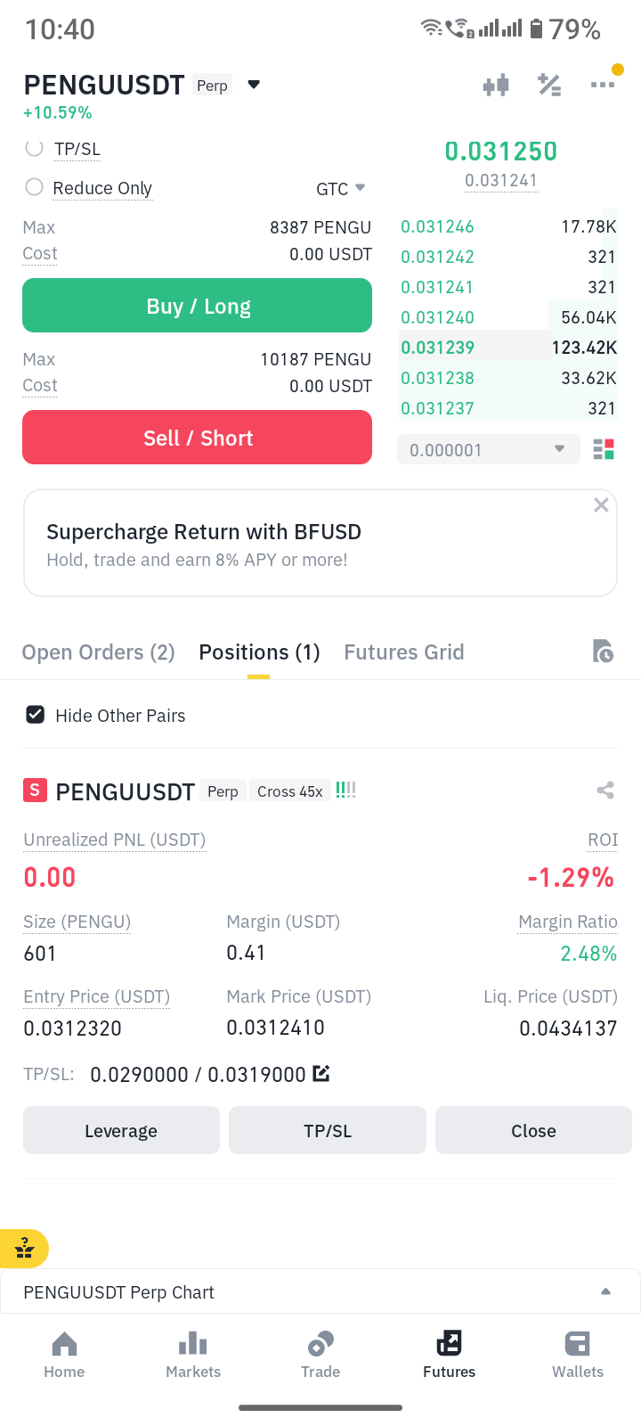Tap the Buy / Long button

(197, 306)
